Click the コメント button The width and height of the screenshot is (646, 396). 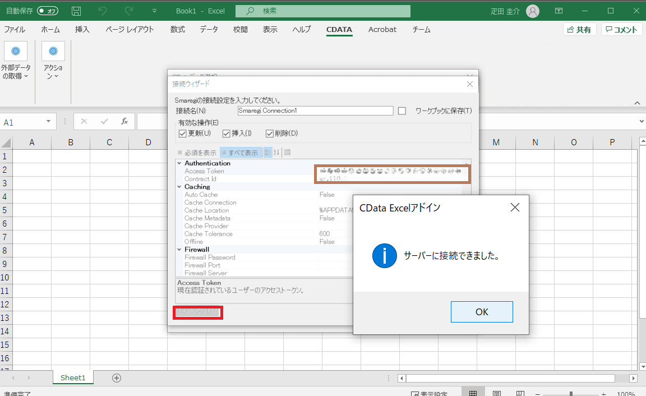(x=621, y=30)
